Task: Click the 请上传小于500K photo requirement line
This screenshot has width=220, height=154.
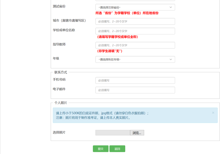Action: point(102,113)
